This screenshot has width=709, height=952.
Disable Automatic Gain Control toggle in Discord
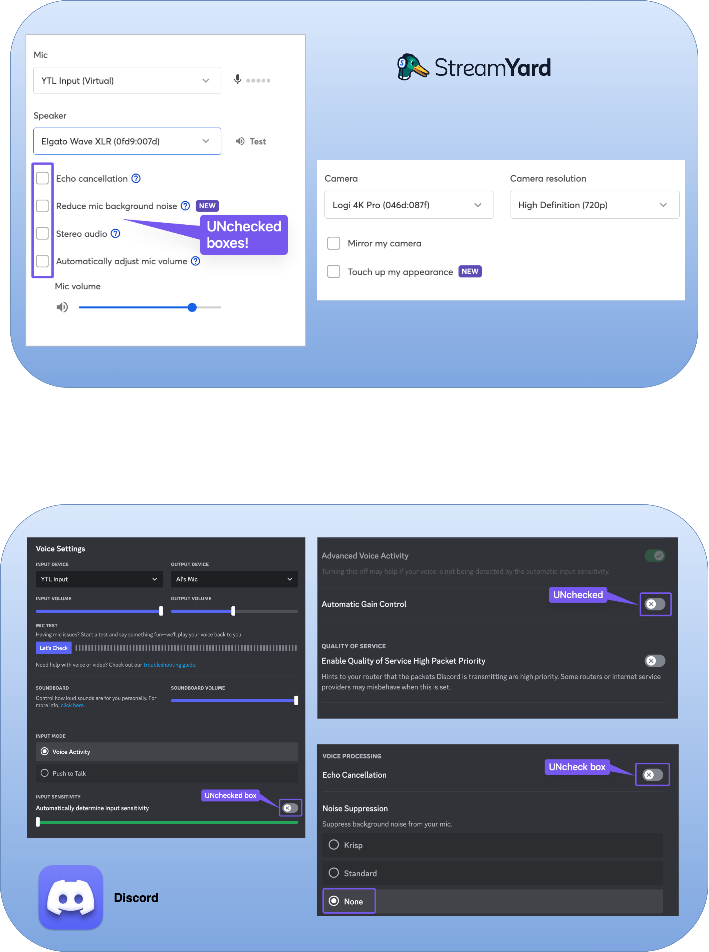click(654, 604)
